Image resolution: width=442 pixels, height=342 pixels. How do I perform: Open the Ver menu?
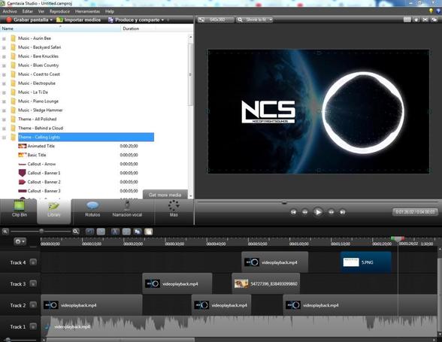click(x=41, y=11)
